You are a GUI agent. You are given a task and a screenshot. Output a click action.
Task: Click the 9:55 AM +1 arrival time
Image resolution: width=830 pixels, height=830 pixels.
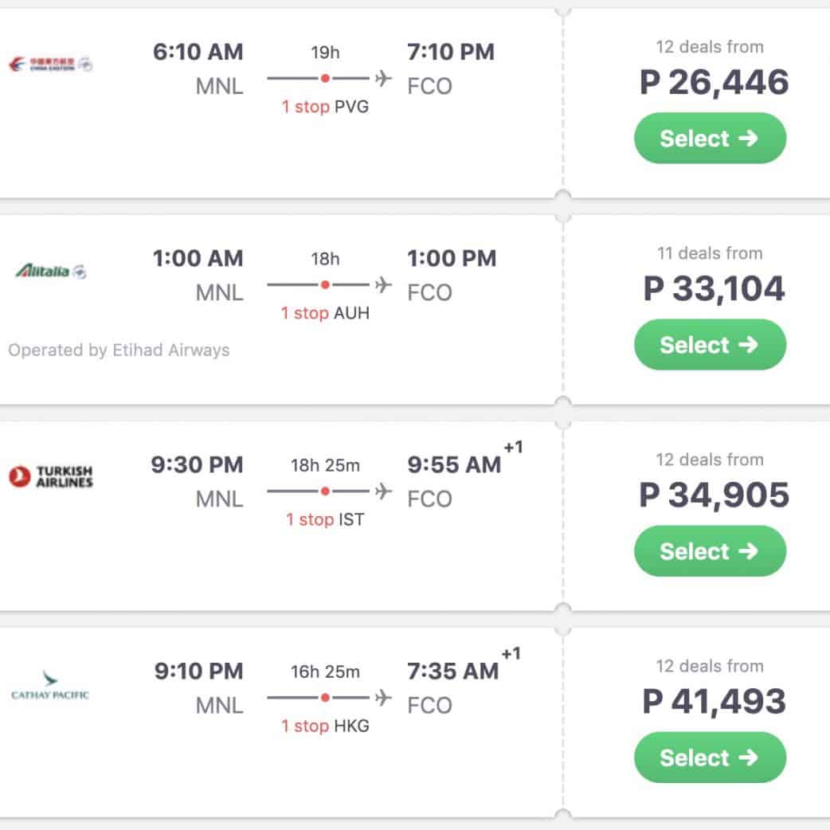455,465
